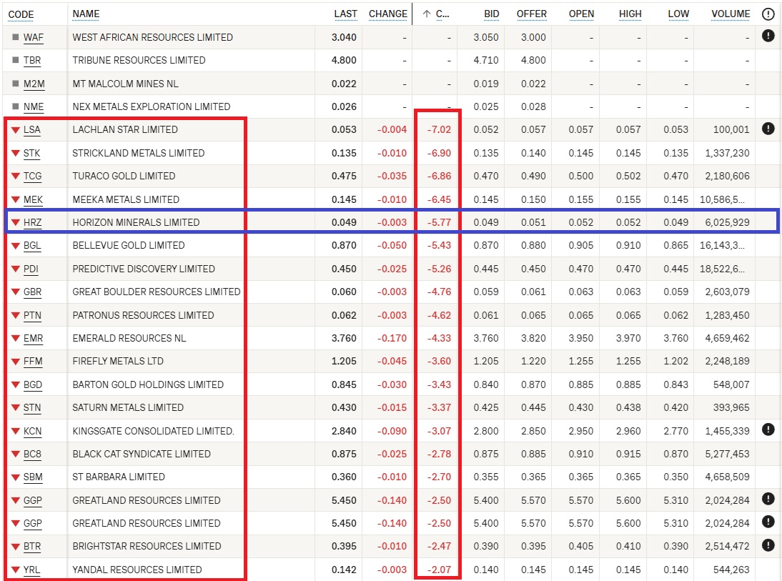Screen dimensions: 782x581
Task: Sort by OFFER column header
Action: [x=531, y=14]
